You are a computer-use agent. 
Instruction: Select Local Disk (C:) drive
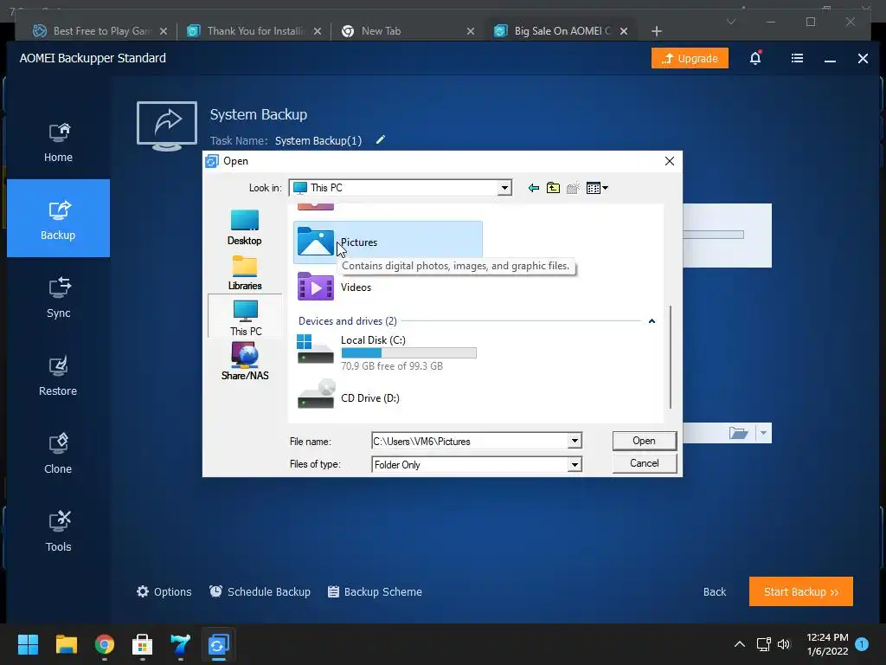[387, 352]
